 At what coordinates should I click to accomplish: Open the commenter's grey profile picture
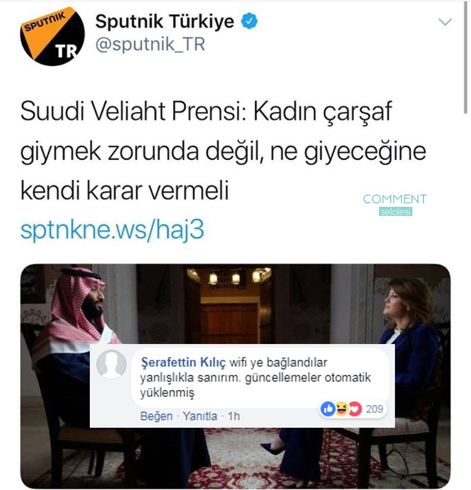[112, 364]
